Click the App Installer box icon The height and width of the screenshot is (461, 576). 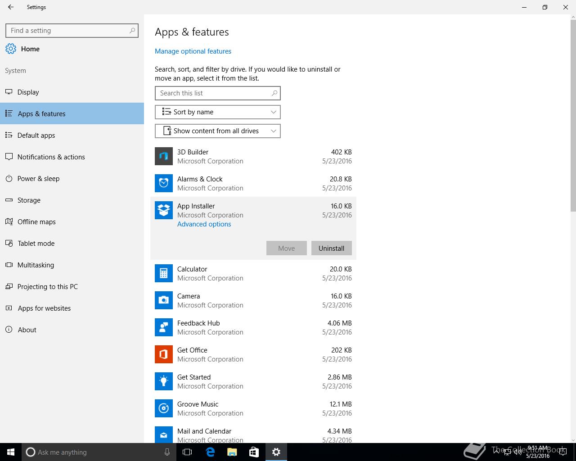[164, 210]
